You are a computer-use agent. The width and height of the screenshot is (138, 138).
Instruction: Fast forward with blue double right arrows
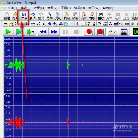[54, 32]
